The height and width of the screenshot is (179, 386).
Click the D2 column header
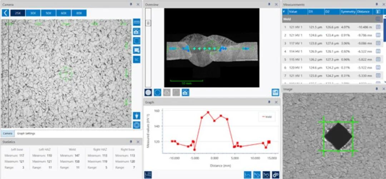click(x=332, y=11)
